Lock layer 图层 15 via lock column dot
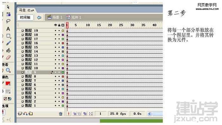The height and width of the screenshot is (125, 222). click(x=59, y=47)
